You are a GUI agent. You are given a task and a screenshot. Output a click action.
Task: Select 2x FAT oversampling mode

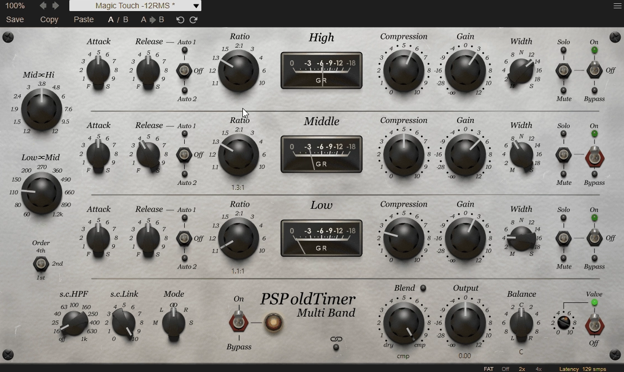point(522,369)
